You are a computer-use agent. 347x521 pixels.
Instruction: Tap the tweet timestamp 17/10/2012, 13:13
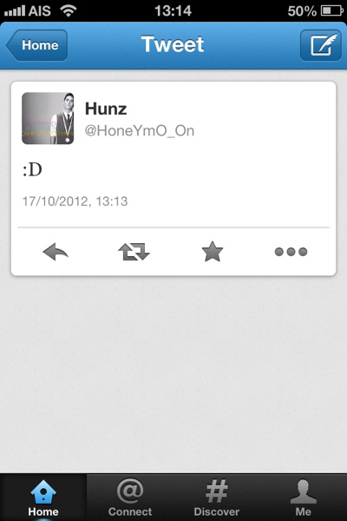tap(75, 201)
